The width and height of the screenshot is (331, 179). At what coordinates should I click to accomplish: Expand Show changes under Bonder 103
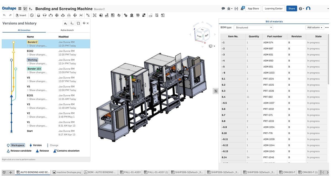point(37,72)
